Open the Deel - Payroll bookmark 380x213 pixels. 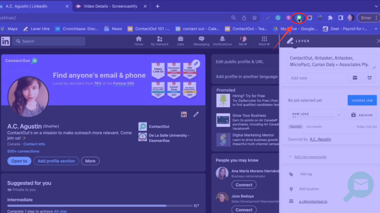point(345,29)
